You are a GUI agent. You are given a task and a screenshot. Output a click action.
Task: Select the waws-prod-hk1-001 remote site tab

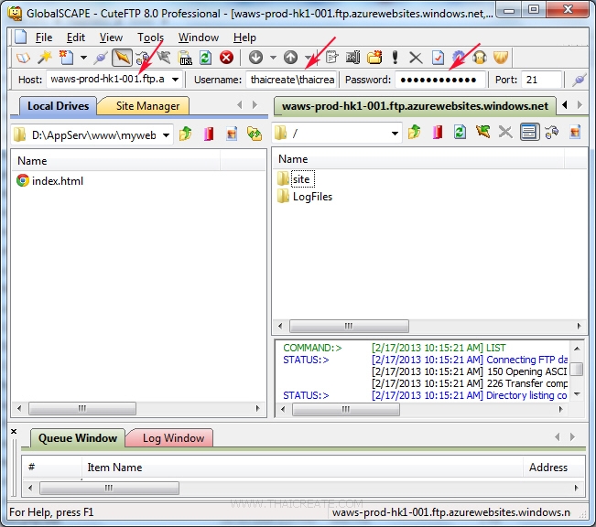[x=415, y=106]
